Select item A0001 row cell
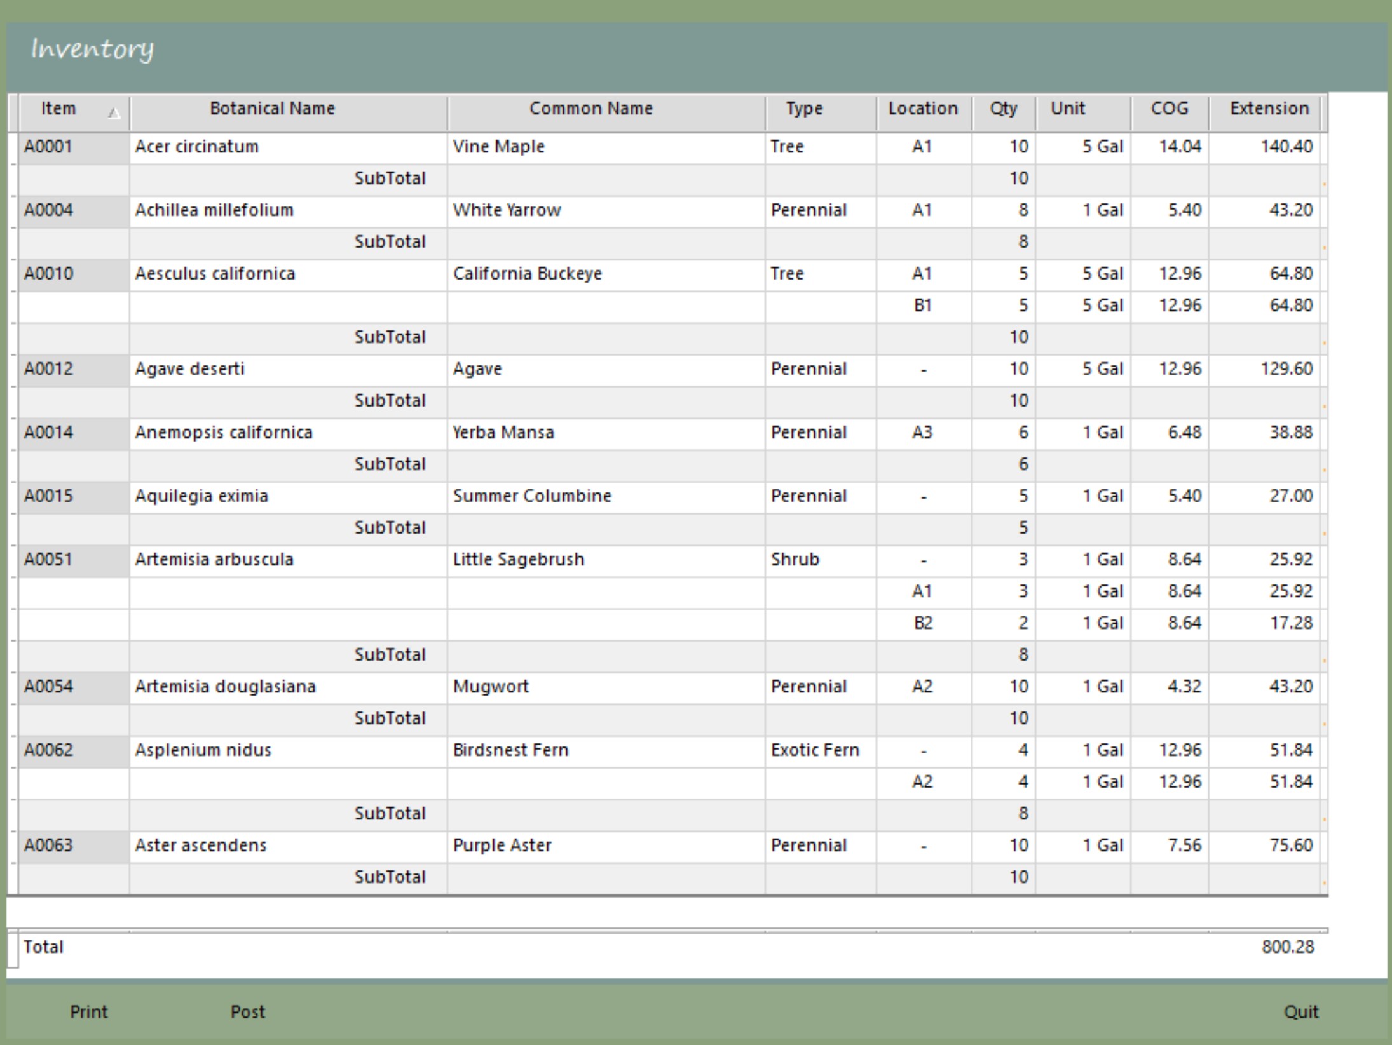The height and width of the screenshot is (1045, 1392). pyautogui.click(x=48, y=147)
